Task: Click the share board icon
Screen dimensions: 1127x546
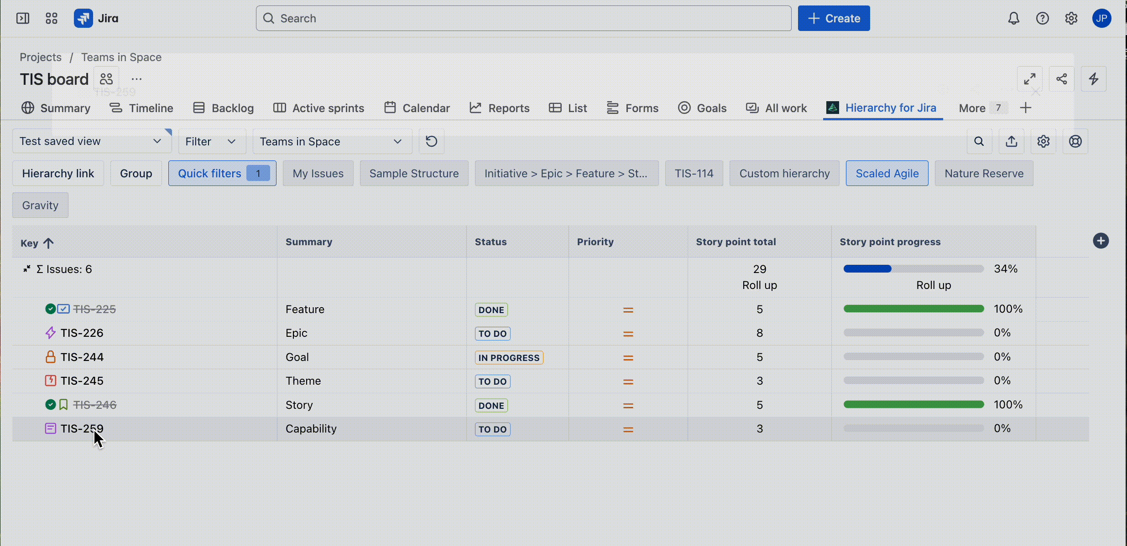Action: (x=1062, y=79)
